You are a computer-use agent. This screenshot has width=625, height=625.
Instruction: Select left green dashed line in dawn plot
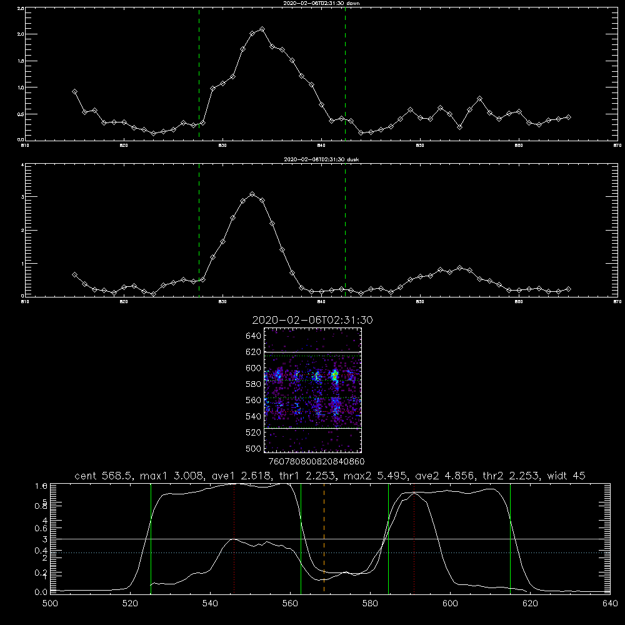click(x=199, y=74)
